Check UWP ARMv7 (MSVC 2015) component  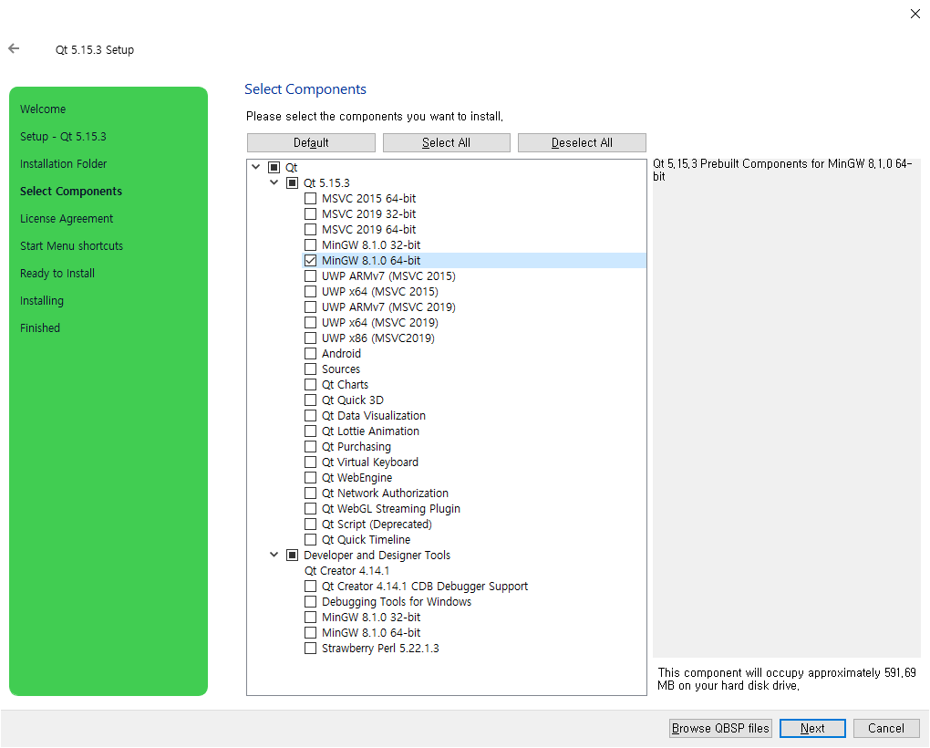pos(310,275)
